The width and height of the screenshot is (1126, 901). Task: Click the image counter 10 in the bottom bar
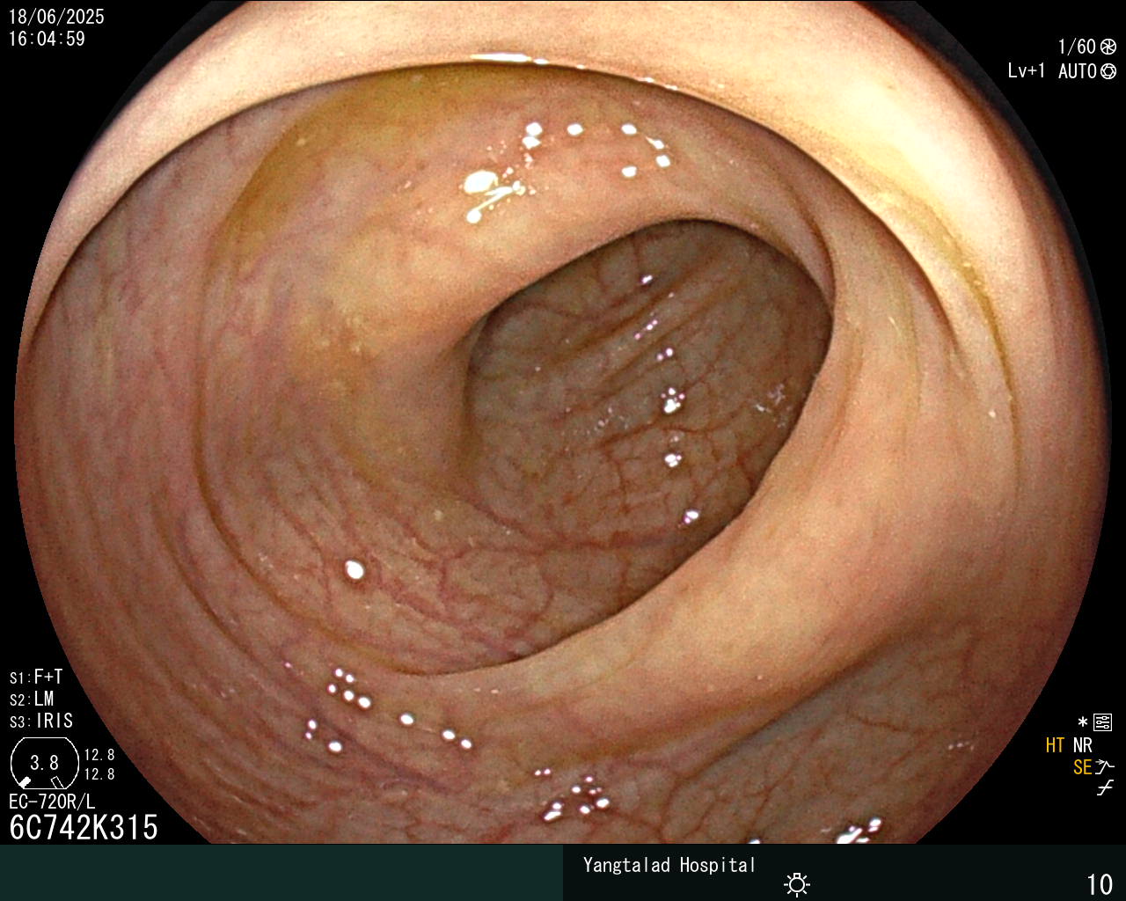[x=1100, y=883]
